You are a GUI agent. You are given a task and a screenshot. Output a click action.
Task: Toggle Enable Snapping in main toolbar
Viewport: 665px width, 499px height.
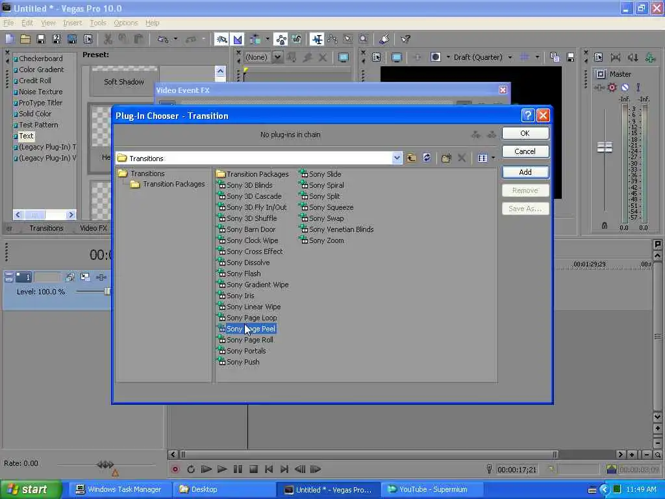221,39
